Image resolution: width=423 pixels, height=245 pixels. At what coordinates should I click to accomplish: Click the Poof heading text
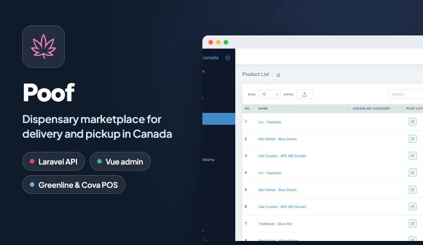click(49, 93)
